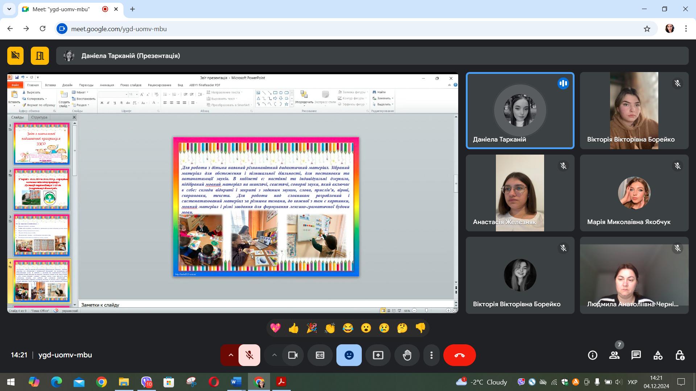Leave the call with red hang-up button

460,355
